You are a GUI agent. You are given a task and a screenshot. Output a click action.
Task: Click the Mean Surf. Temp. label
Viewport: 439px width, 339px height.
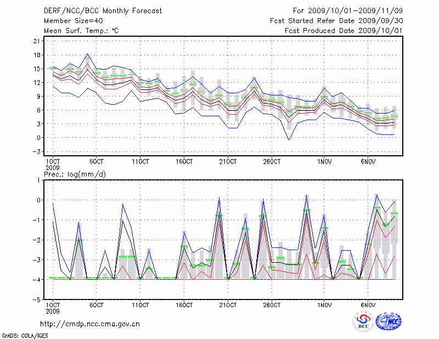(81, 31)
